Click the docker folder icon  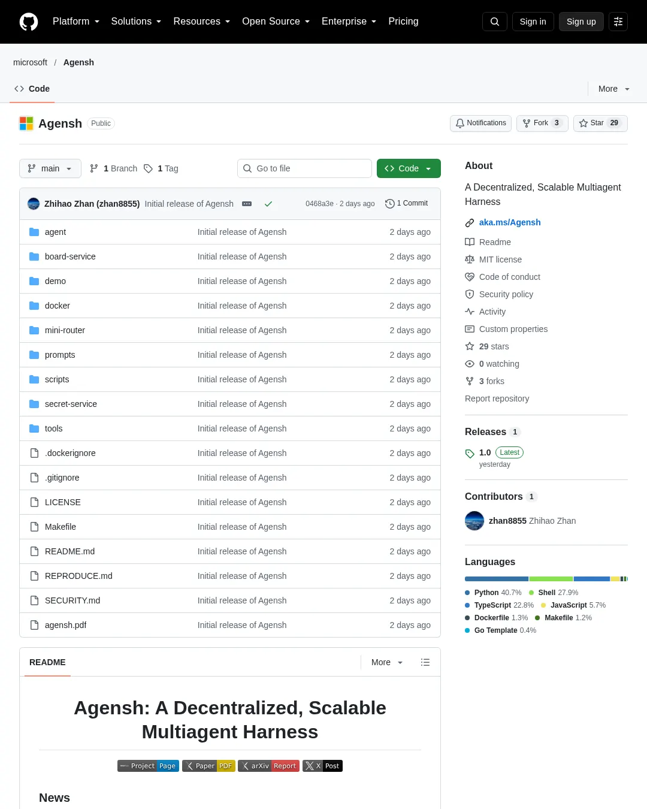pyautogui.click(x=34, y=306)
